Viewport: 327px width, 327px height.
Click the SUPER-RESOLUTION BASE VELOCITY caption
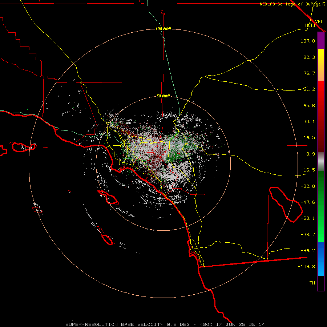[x=115, y=324]
